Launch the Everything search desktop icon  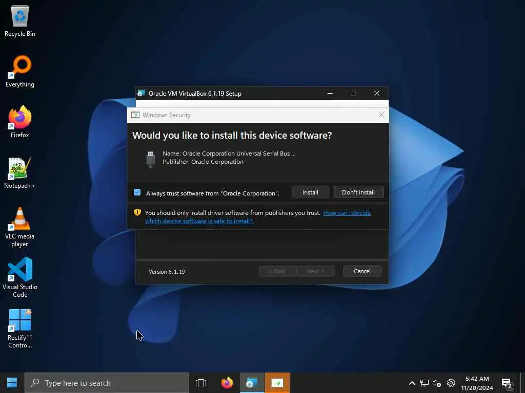pyautogui.click(x=20, y=72)
